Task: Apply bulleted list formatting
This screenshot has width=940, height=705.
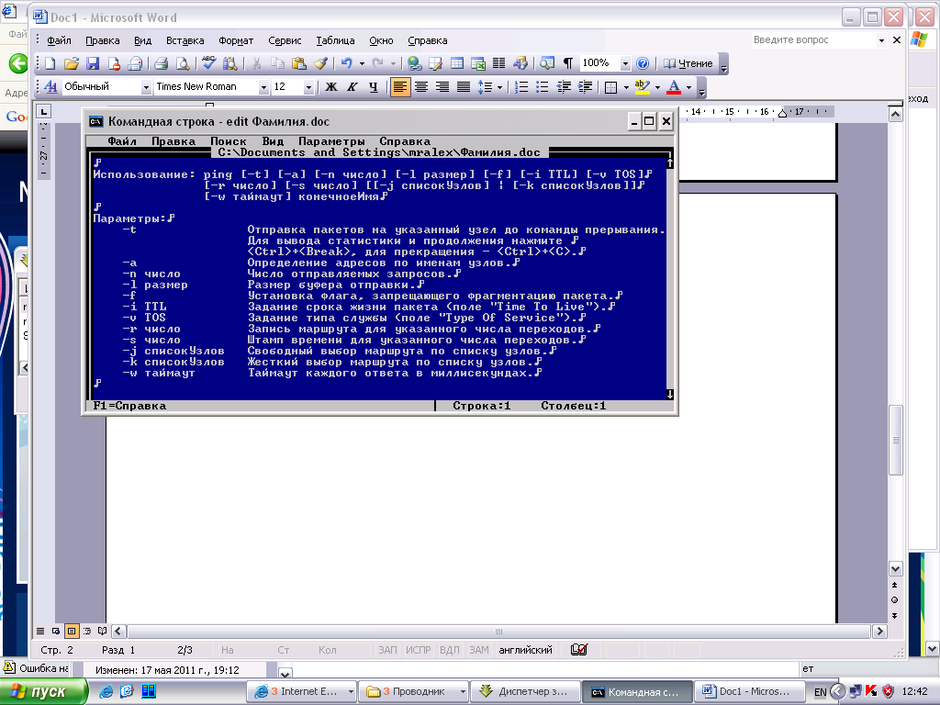Action: (543, 87)
